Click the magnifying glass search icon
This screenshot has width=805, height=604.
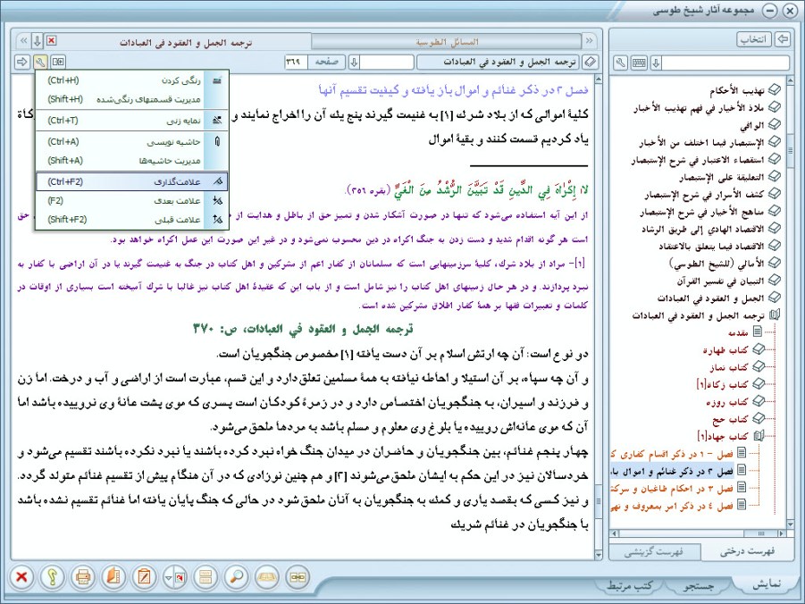pos(236,577)
